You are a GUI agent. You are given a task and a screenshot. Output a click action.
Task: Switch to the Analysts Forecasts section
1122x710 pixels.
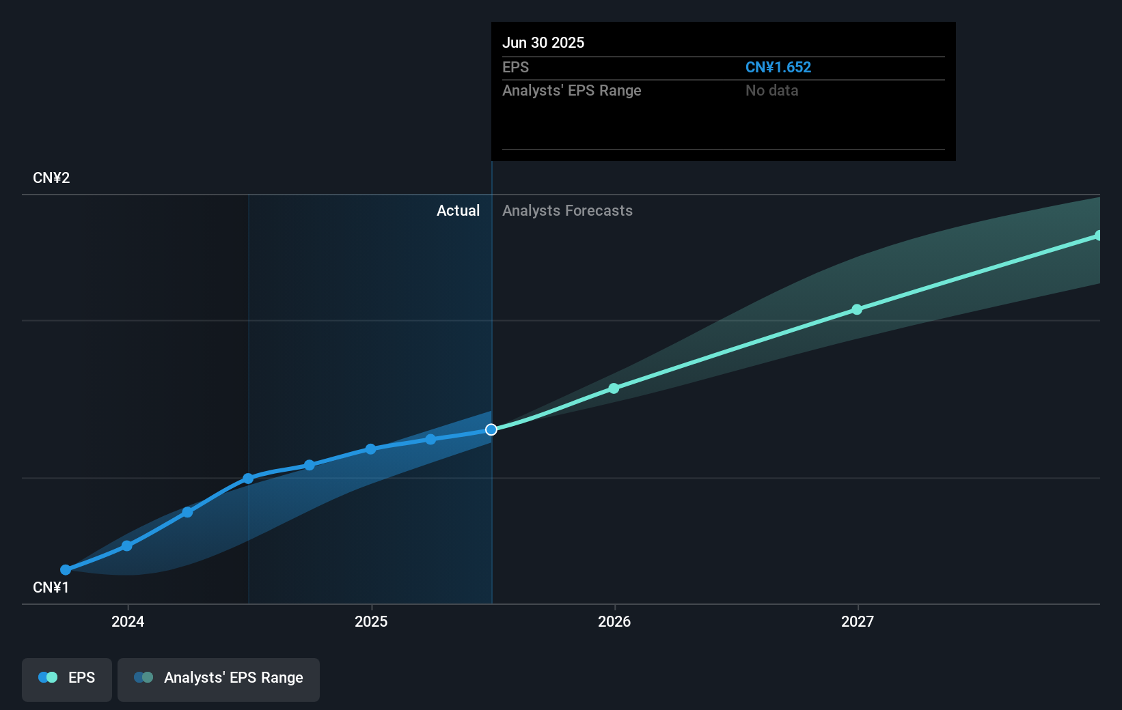(567, 210)
